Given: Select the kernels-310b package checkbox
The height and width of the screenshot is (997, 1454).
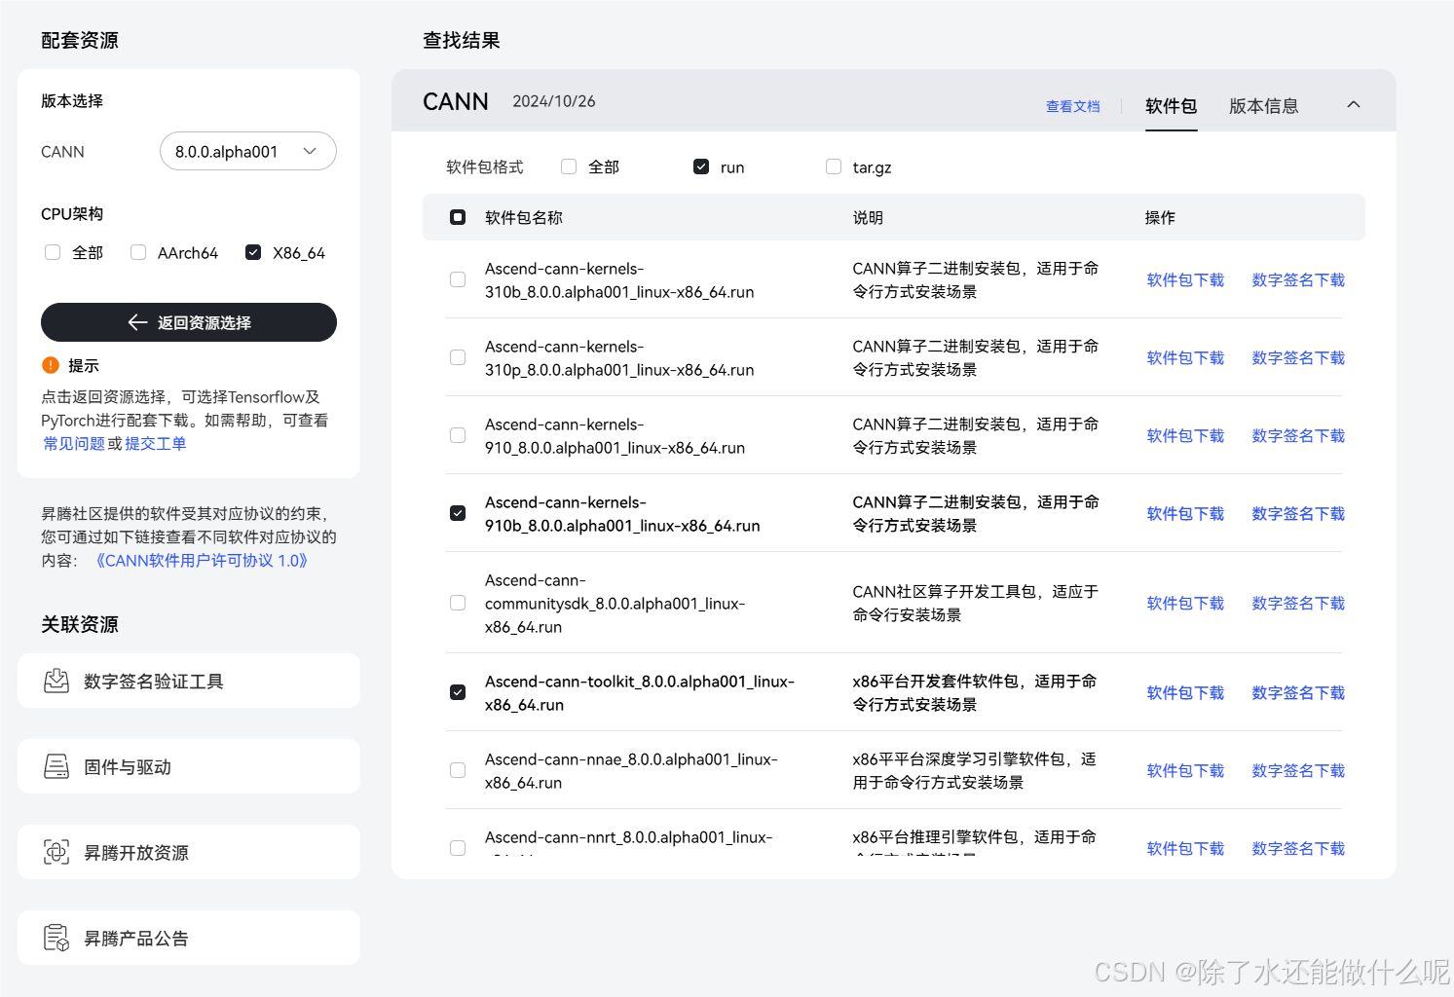Looking at the screenshot, I should point(458,279).
